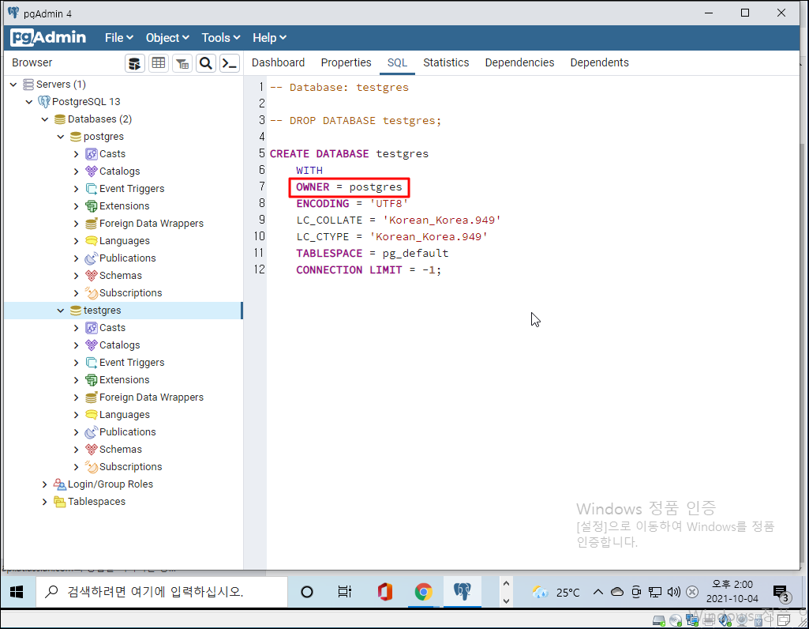Expand Casts under testgres

pyautogui.click(x=77, y=328)
